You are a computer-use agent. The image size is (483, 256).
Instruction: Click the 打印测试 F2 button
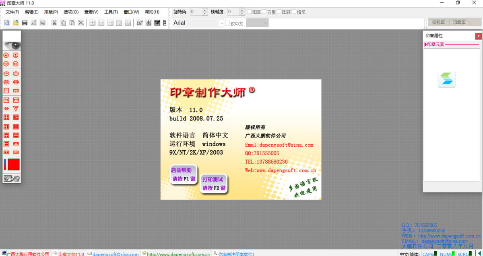(x=214, y=184)
